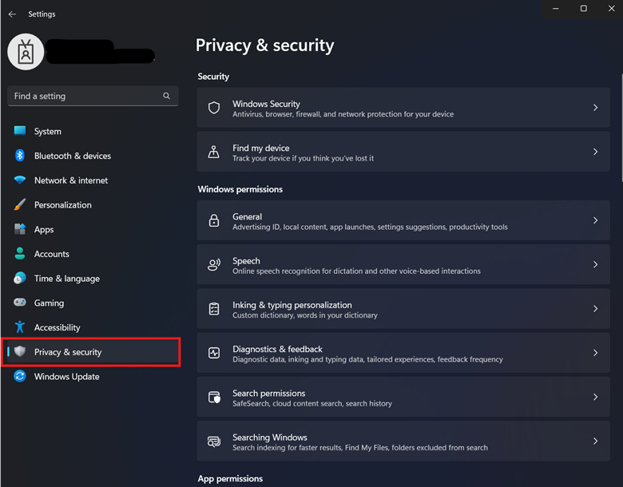Click Diagnostics & feedback chevron arrow

pos(595,353)
